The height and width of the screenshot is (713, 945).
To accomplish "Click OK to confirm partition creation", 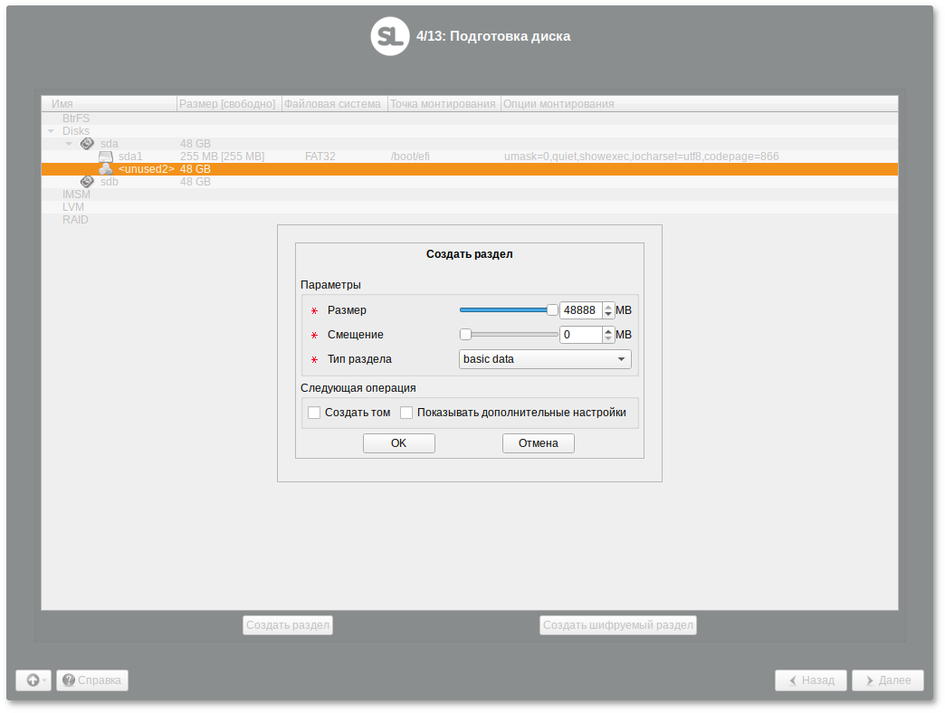I will tap(398, 442).
